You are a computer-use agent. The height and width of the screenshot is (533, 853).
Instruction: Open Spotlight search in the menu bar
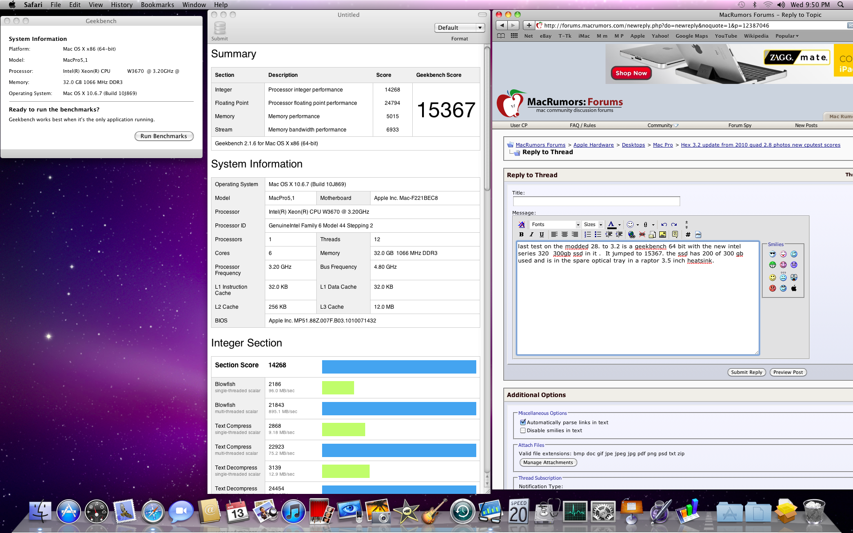[x=841, y=5]
